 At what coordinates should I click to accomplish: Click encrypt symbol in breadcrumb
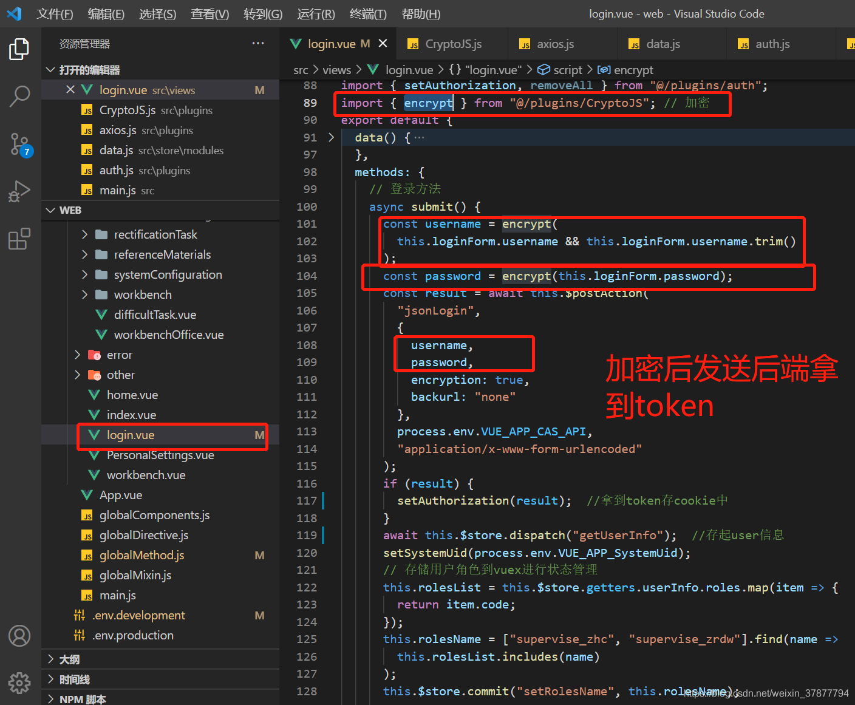(626, 70)
